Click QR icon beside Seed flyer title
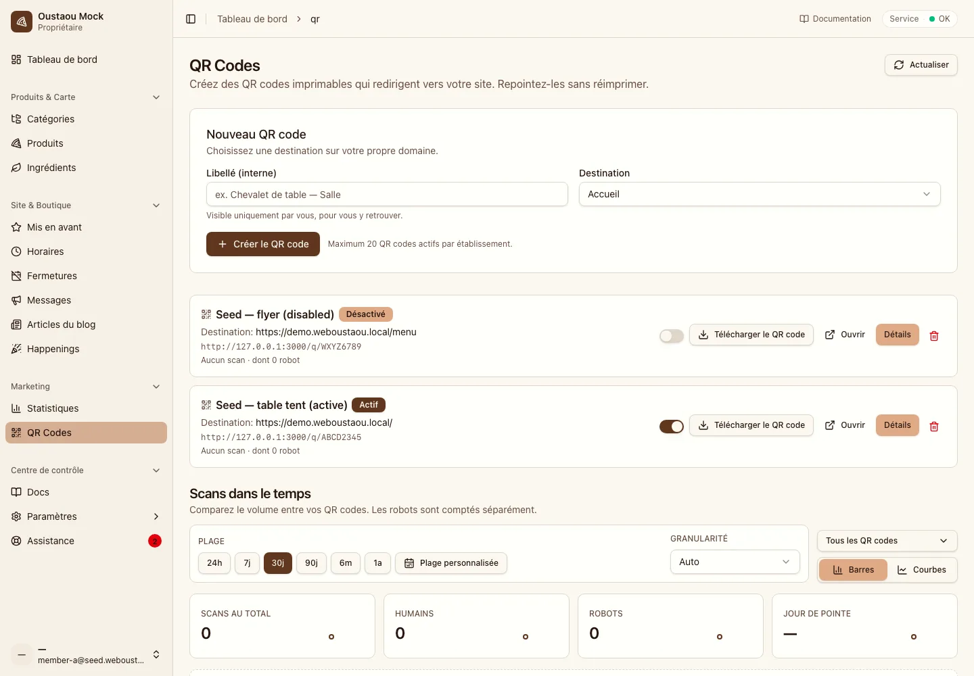 [x=206, y=314]
